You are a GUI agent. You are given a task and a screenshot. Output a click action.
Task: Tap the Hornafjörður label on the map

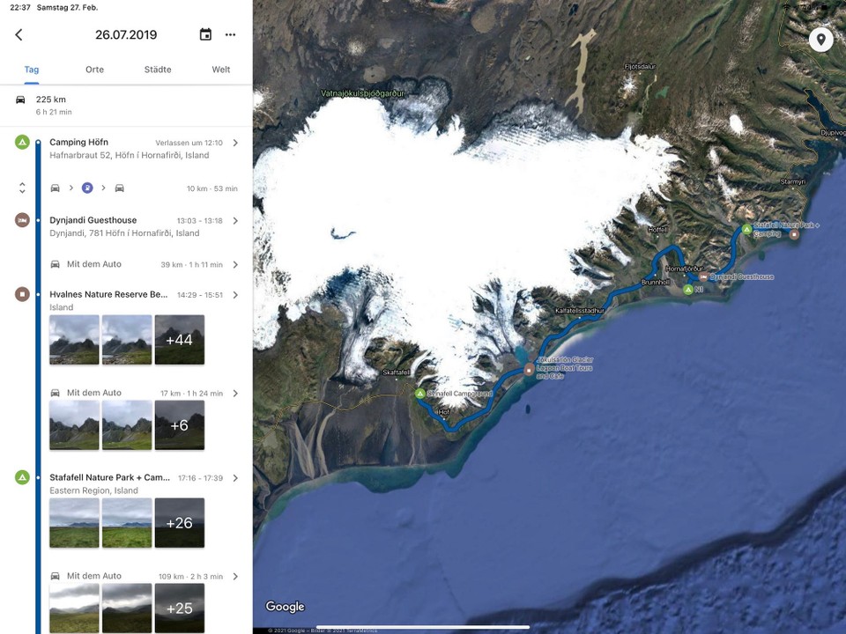[x=684, y=269]
